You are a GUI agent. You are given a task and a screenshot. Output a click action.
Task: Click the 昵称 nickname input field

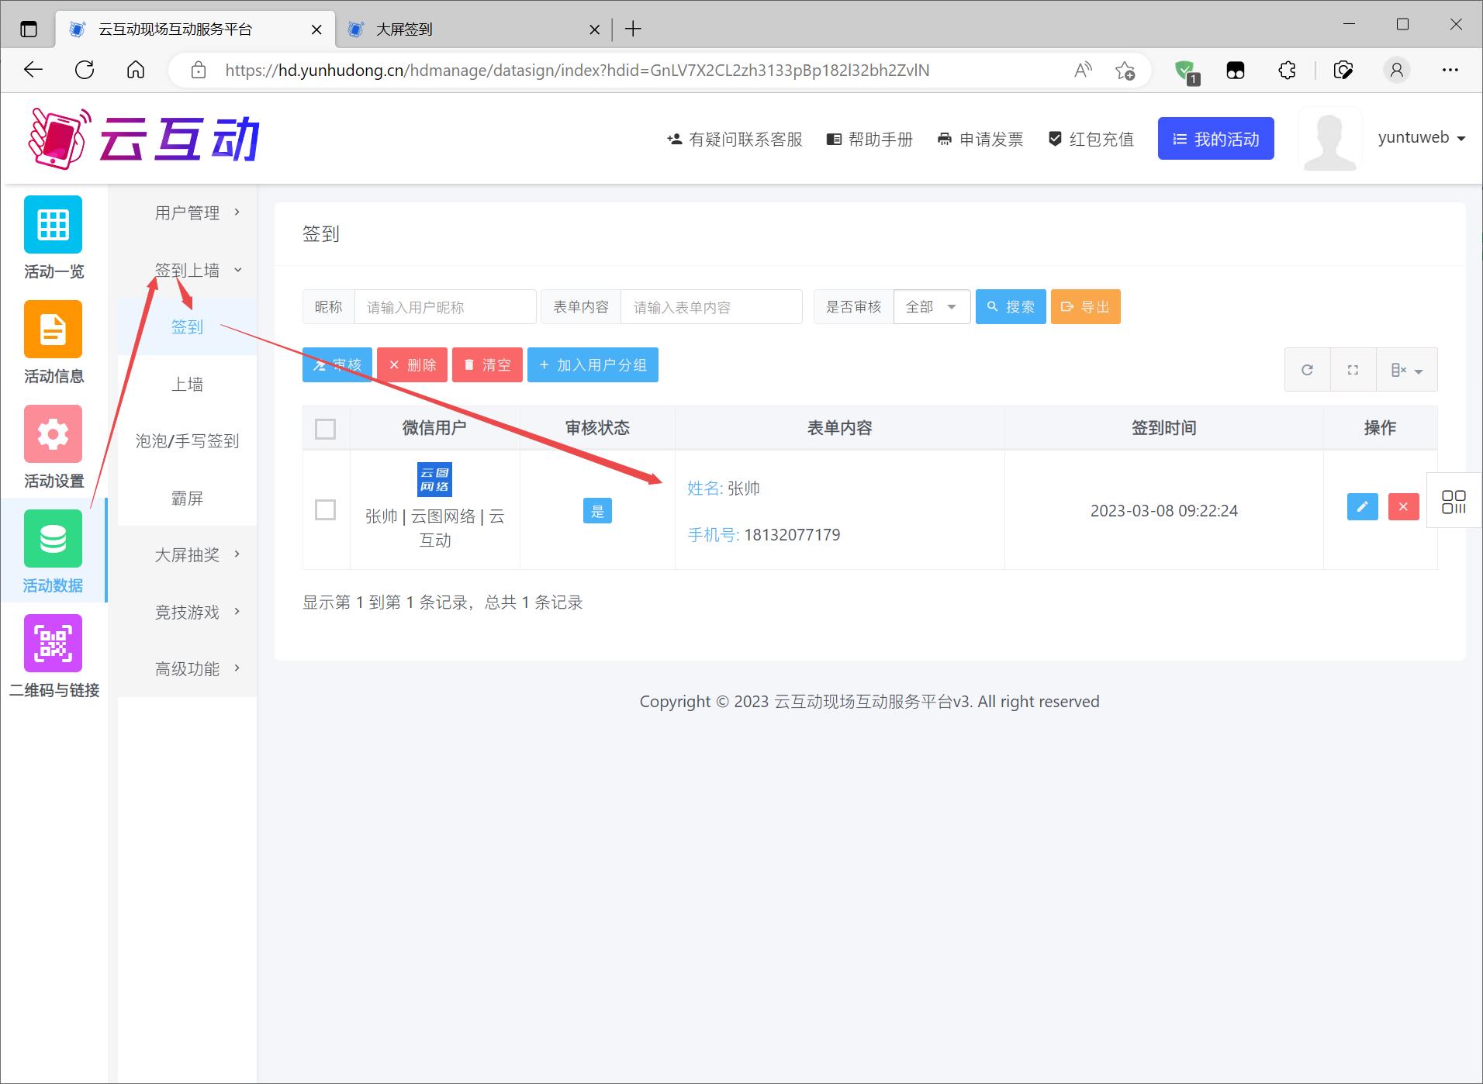click(444, 307)
